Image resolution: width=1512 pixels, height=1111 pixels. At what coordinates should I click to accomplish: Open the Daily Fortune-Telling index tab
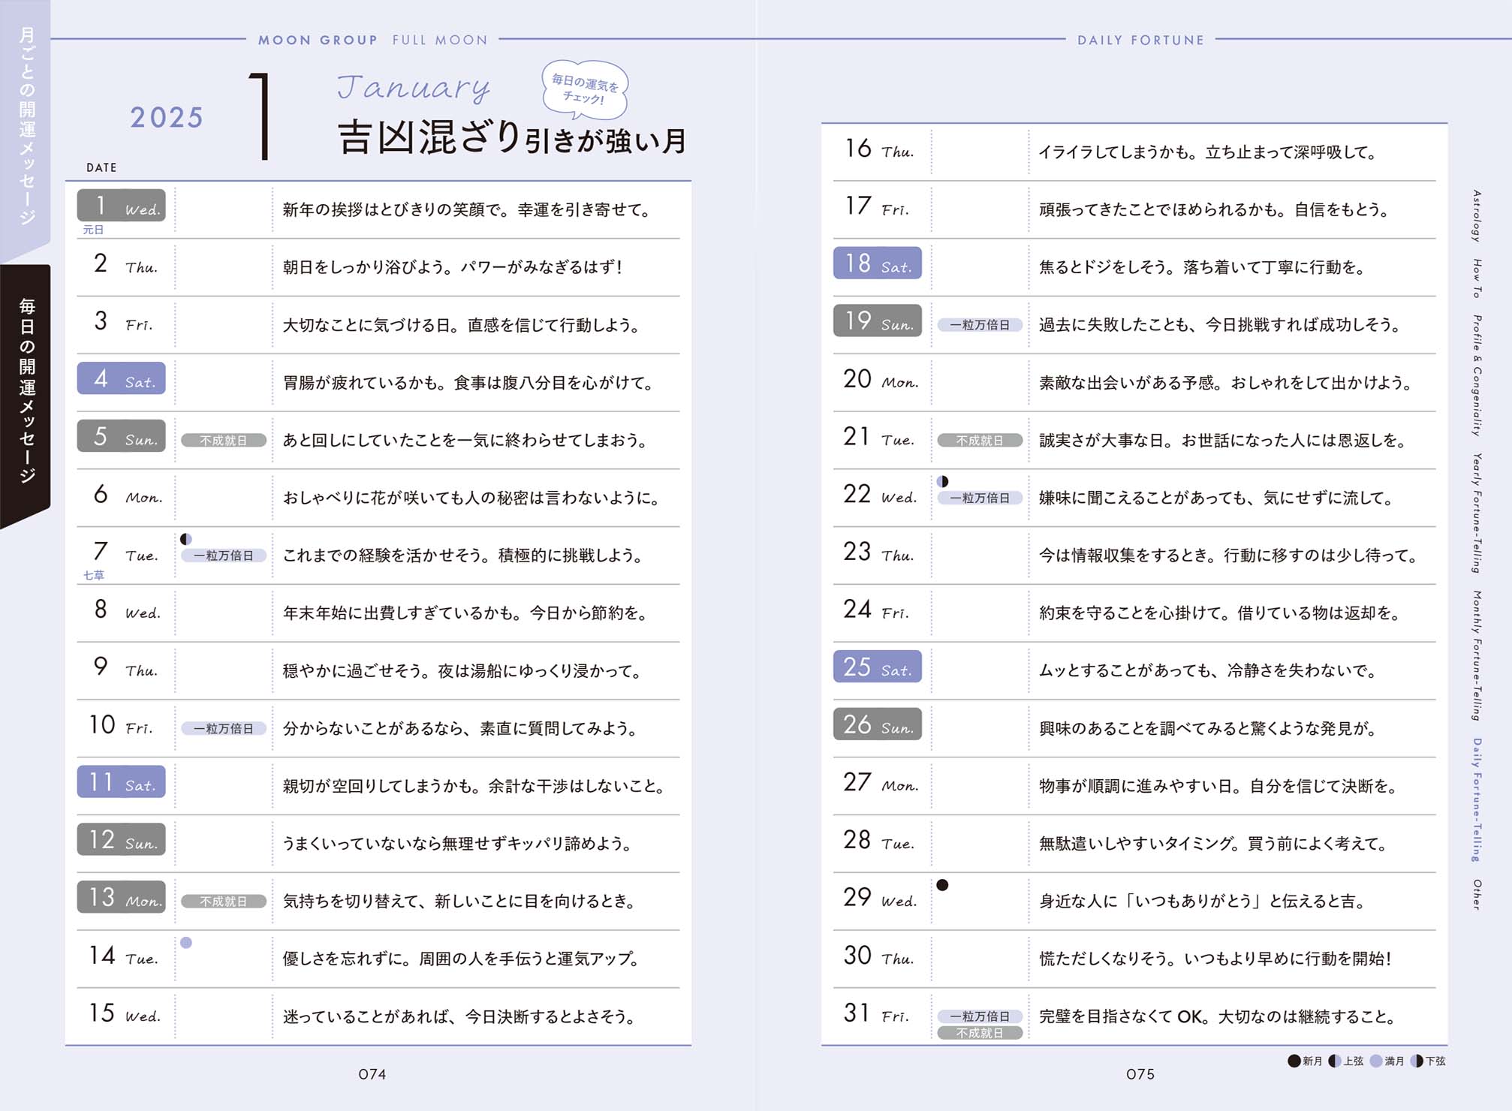1477,800
